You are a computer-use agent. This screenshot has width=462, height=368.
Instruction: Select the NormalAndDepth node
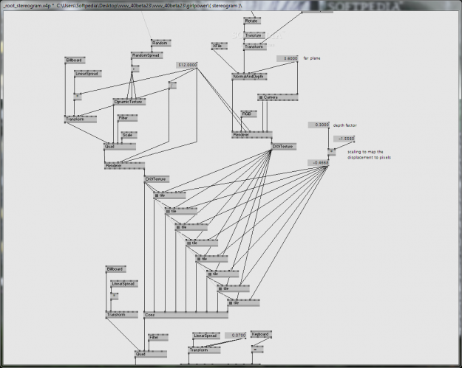click(249, 77)
